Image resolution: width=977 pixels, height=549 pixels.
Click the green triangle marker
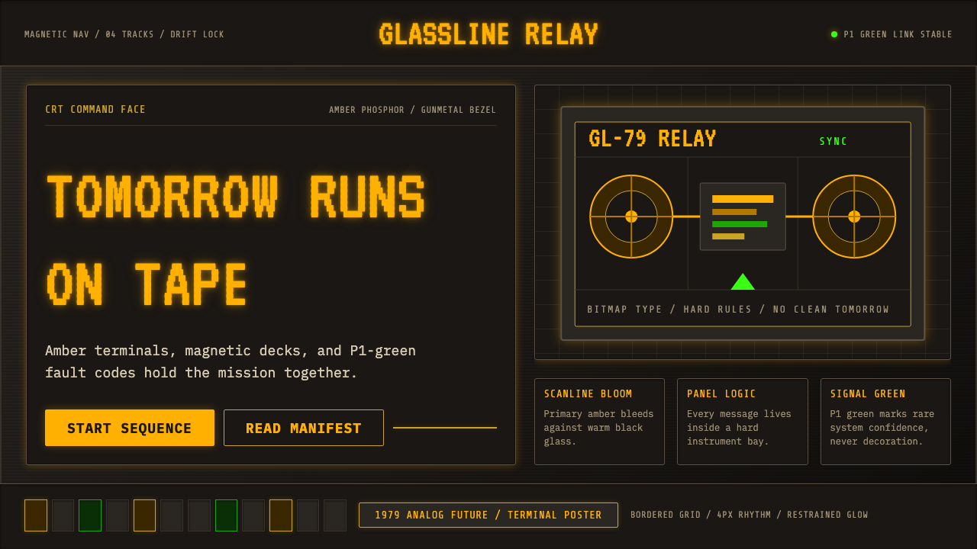[743, 281]
